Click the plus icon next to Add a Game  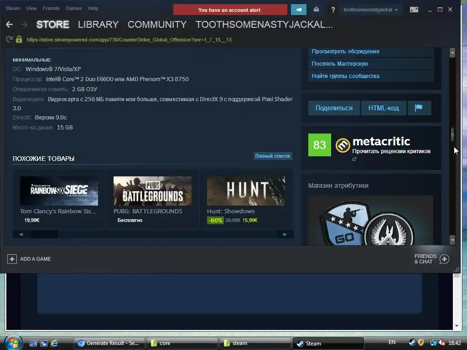(12, 259)
